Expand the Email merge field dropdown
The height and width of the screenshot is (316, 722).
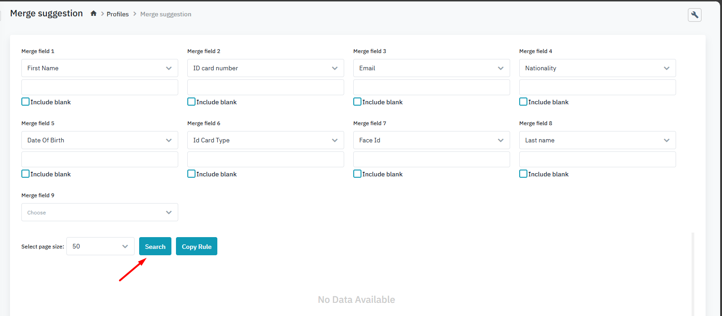pos(431,68)
